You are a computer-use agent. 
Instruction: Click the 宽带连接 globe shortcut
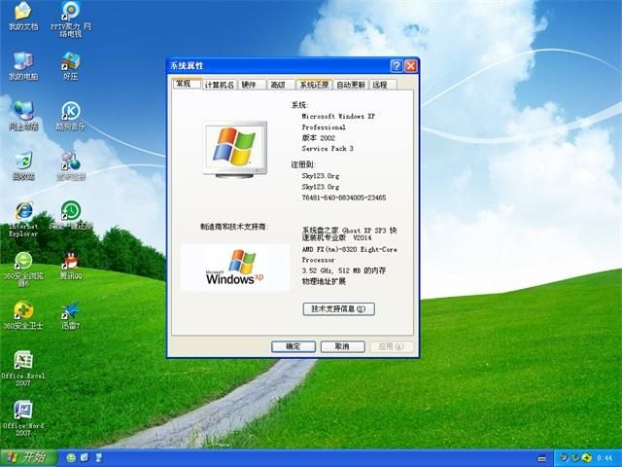(71, 166)
